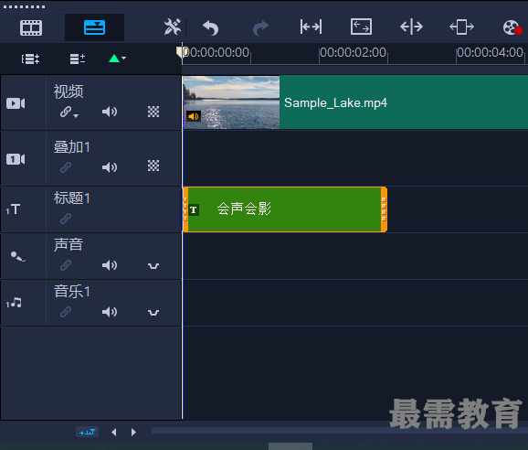The image size is (528, 450).
Task: Click the Video track camera icon
Action: (16, 103)
